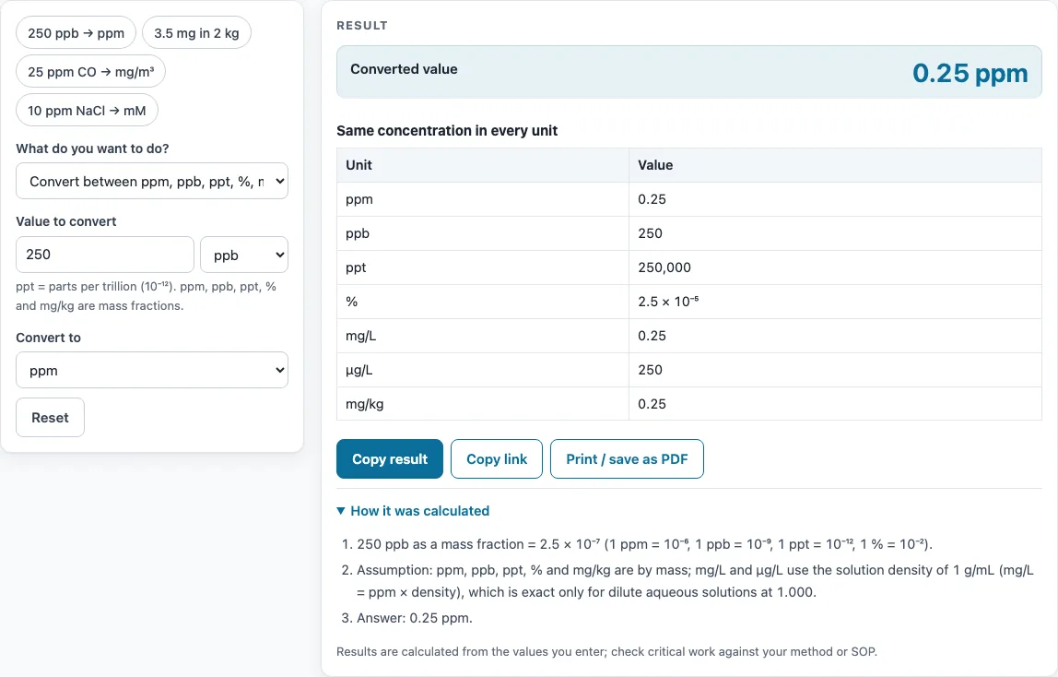Click the 'Same concentration in every unit' heading
This screenshot has height=677, width=1058.
(447, 130)
